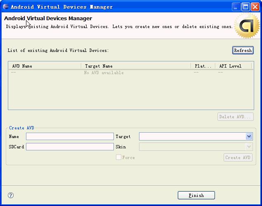262x206 pixels.
Task: Select the 'No AVD available' row
Action: click(131, 73)
